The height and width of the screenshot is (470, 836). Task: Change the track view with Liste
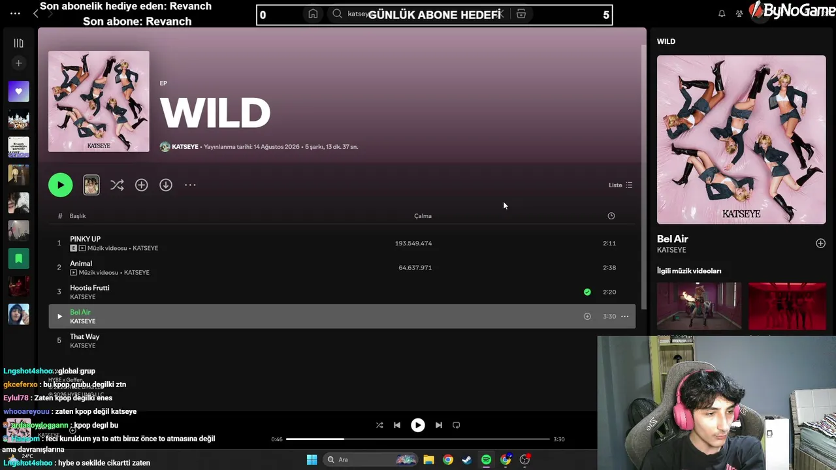tap(620, 185)
